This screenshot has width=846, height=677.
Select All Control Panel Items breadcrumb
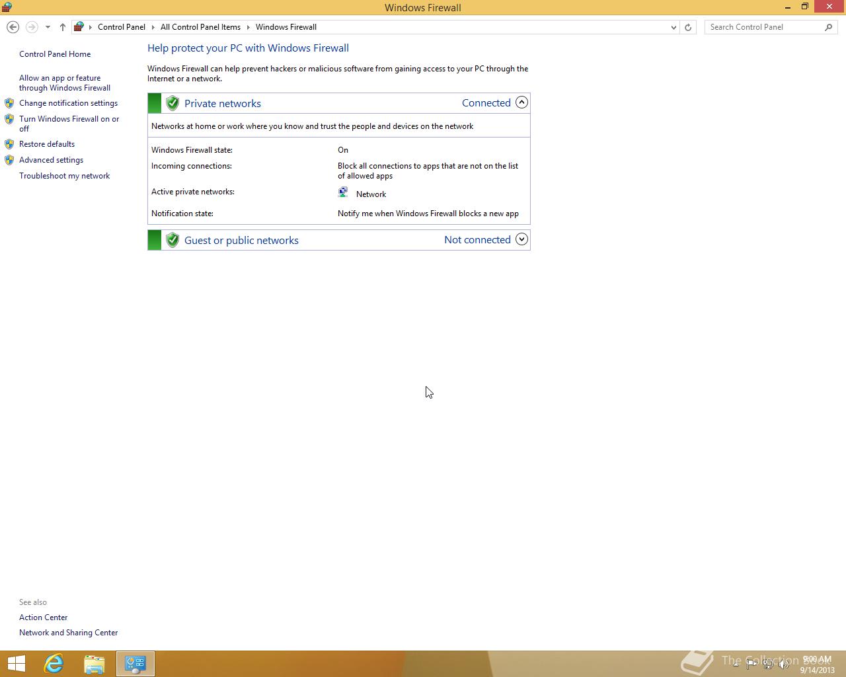point(200,27)
